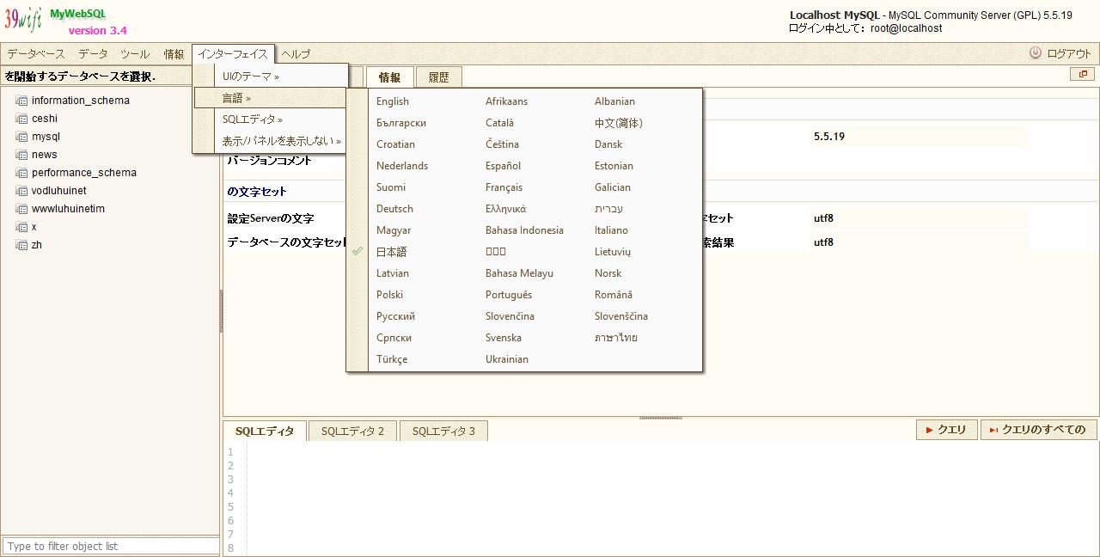
Task: Click the information_schema database icon
Action: pyautogui.click(x=22, y=101)
